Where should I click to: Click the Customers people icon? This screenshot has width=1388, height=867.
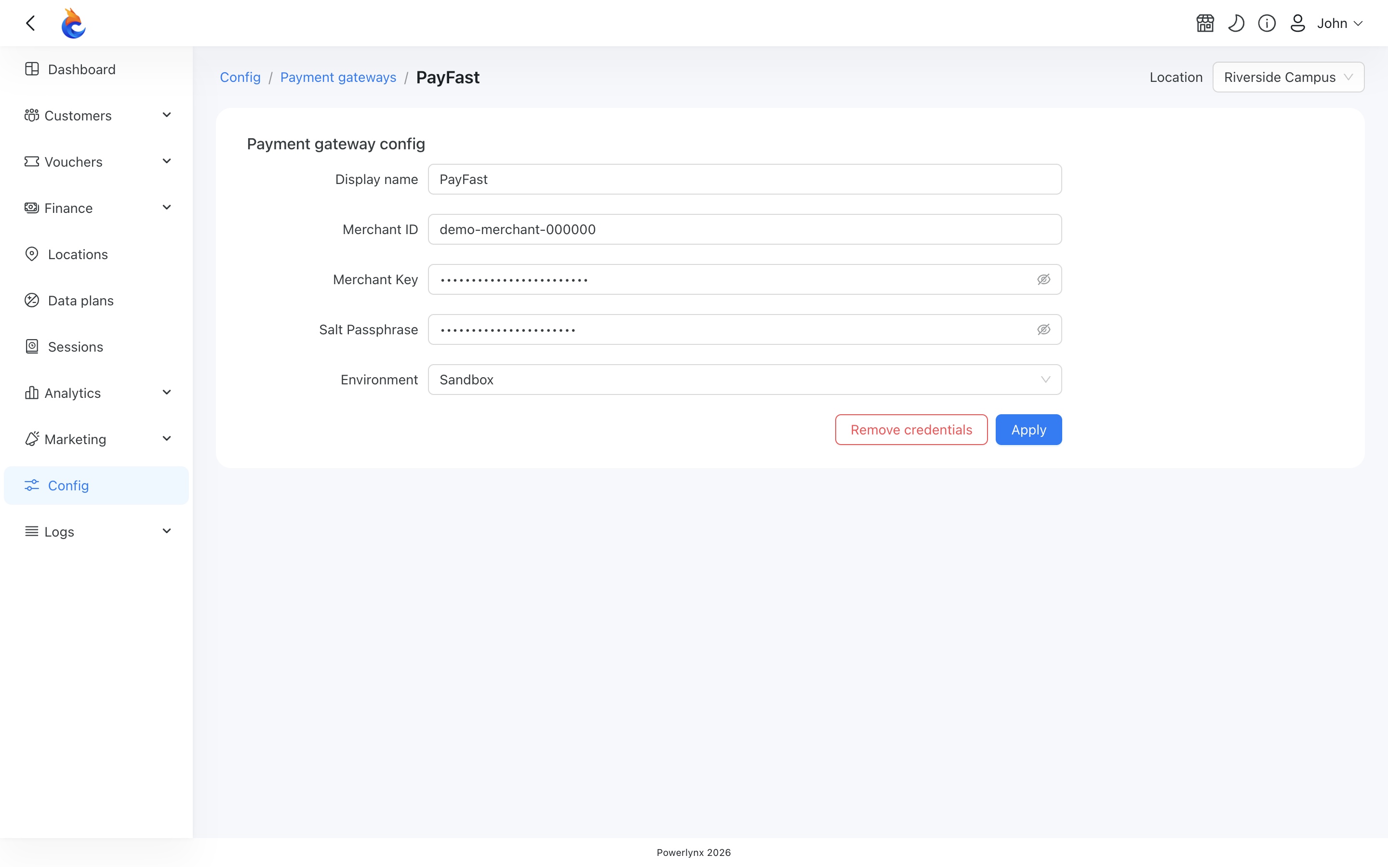click(31, 115)
